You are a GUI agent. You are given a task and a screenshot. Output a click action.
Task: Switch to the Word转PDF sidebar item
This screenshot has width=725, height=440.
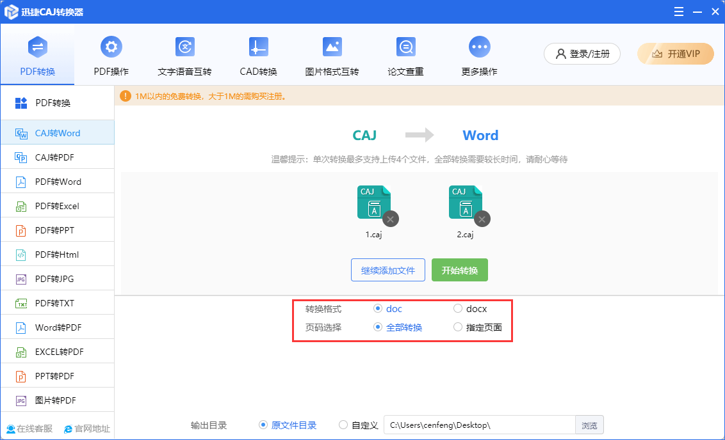[x=58, y=327]
